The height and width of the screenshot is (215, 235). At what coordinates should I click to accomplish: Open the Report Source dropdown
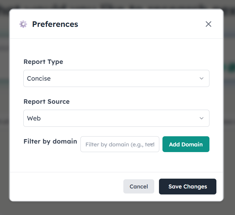click(x=116, y=118)
